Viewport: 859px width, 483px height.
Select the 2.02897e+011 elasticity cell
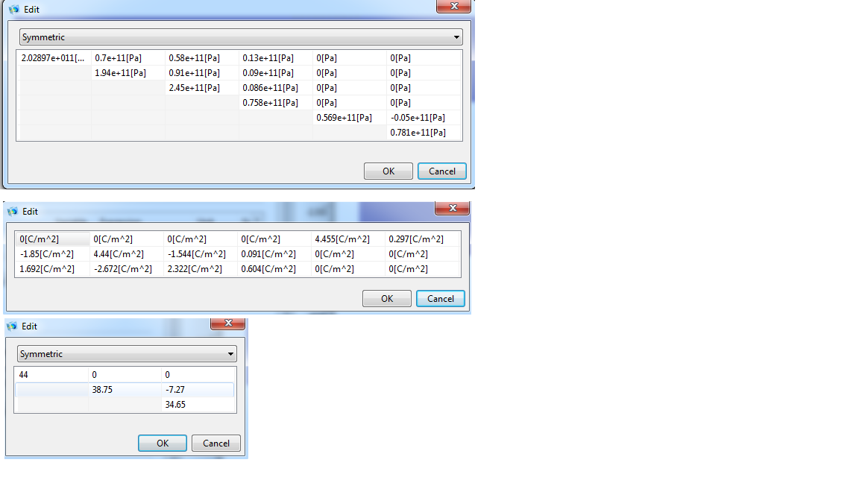54,58
